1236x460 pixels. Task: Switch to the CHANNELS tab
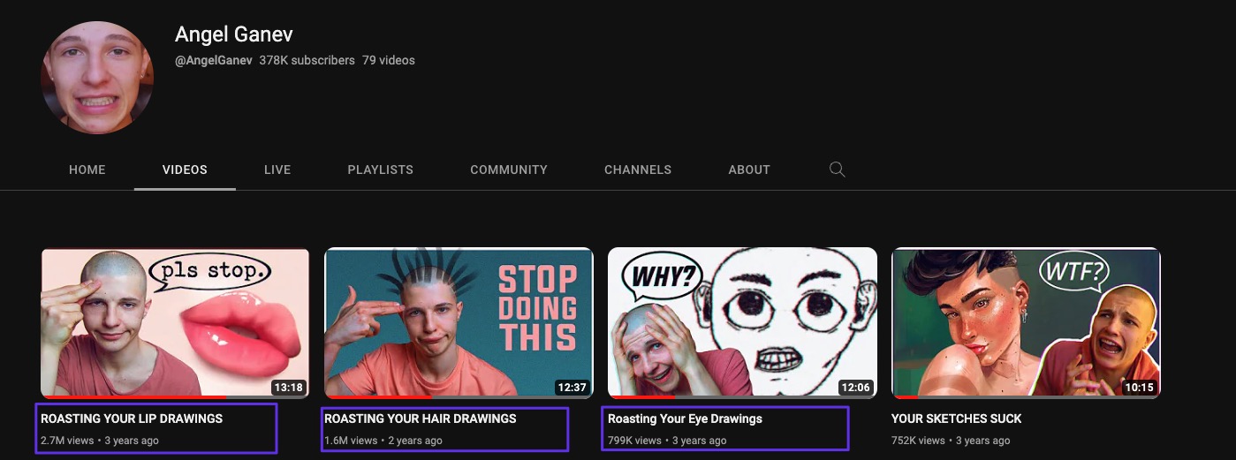(638, 170)
